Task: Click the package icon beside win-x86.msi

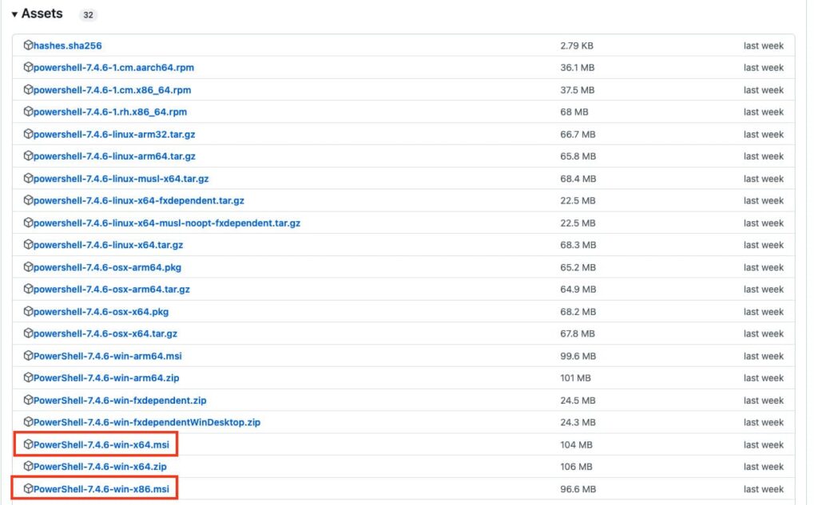Action: pyautogui.click(x=28, y=488)
